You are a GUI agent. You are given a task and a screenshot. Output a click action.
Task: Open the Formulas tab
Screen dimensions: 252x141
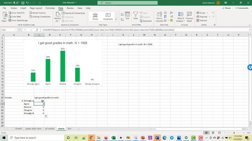pos(50,8)
